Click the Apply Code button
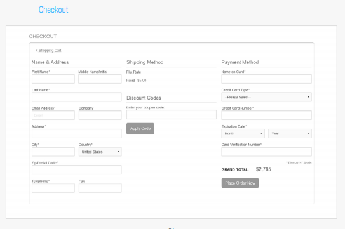The image size is (345, 229). pos(140,129)
